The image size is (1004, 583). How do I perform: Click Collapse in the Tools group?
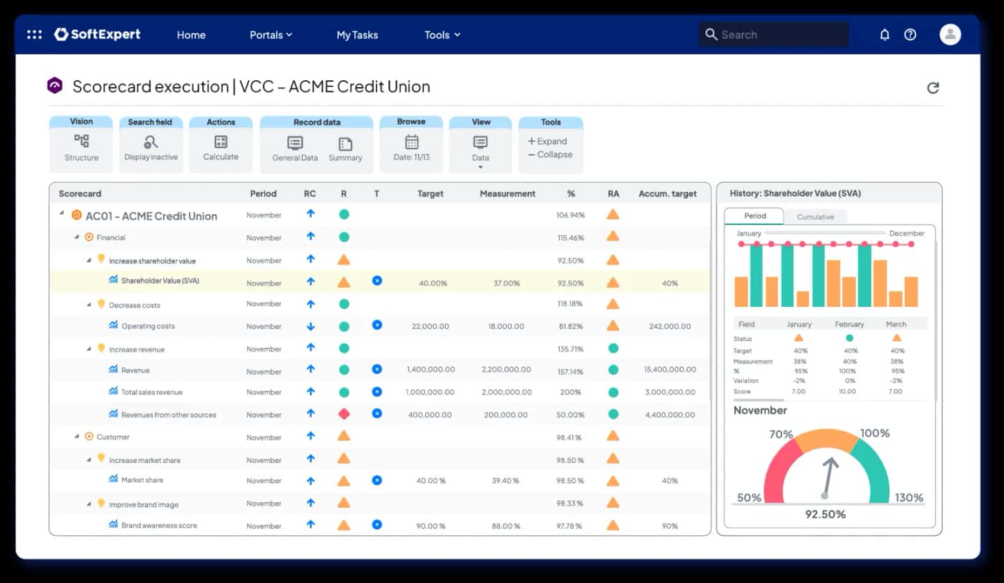tap(550, 155)
